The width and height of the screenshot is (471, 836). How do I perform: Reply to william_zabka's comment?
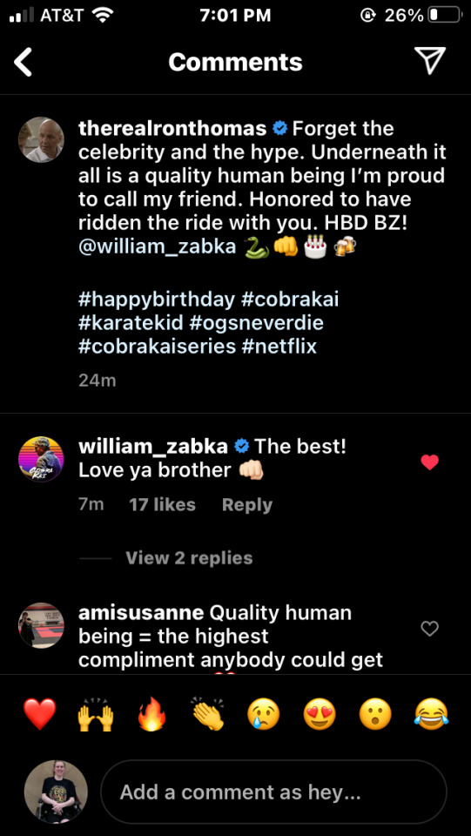coord(247,505)
